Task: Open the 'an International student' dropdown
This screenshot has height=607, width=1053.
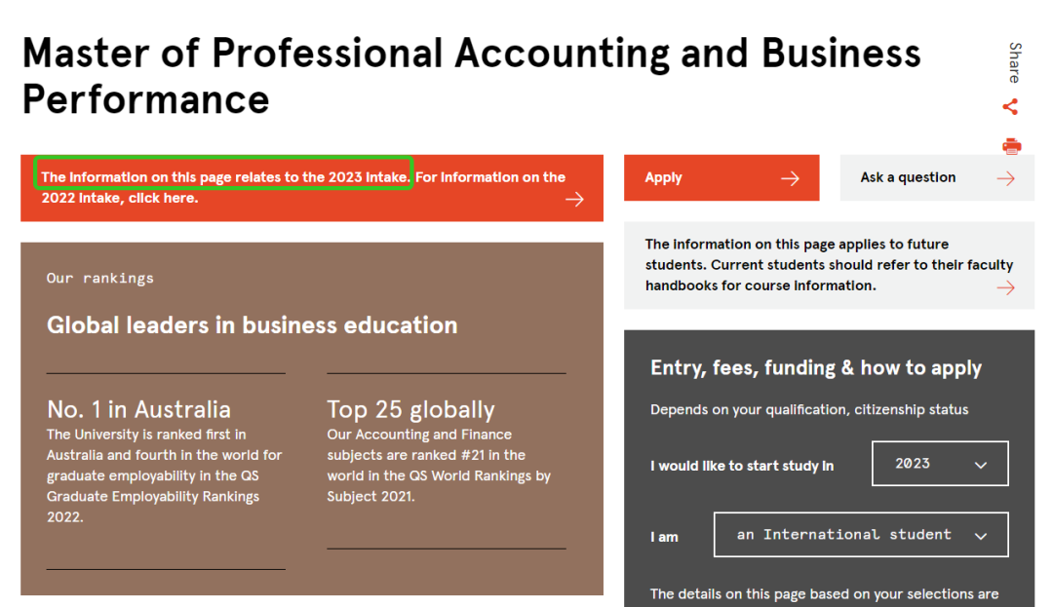Action: (861, 535)
